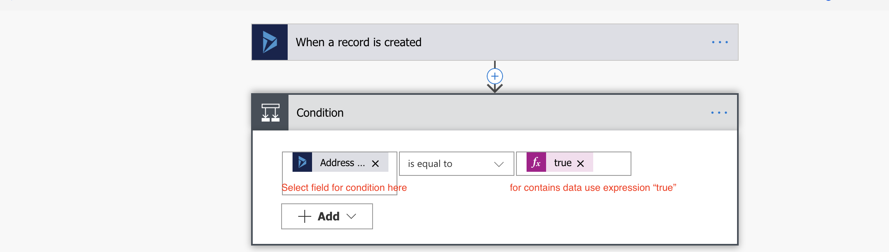Click the Dynamics 365 trigger icon

click(x=269, y=42)
